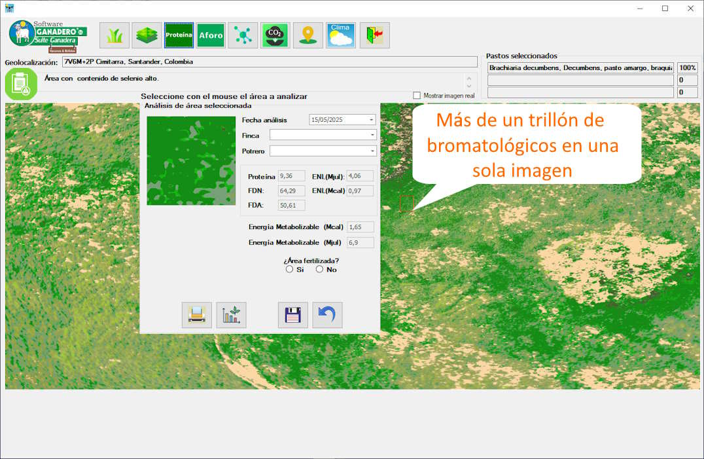Enable the Mostrar imagen real checkbox
Image resolution: width=704 pixels, height=459 pixels.
tap(417, 96)
